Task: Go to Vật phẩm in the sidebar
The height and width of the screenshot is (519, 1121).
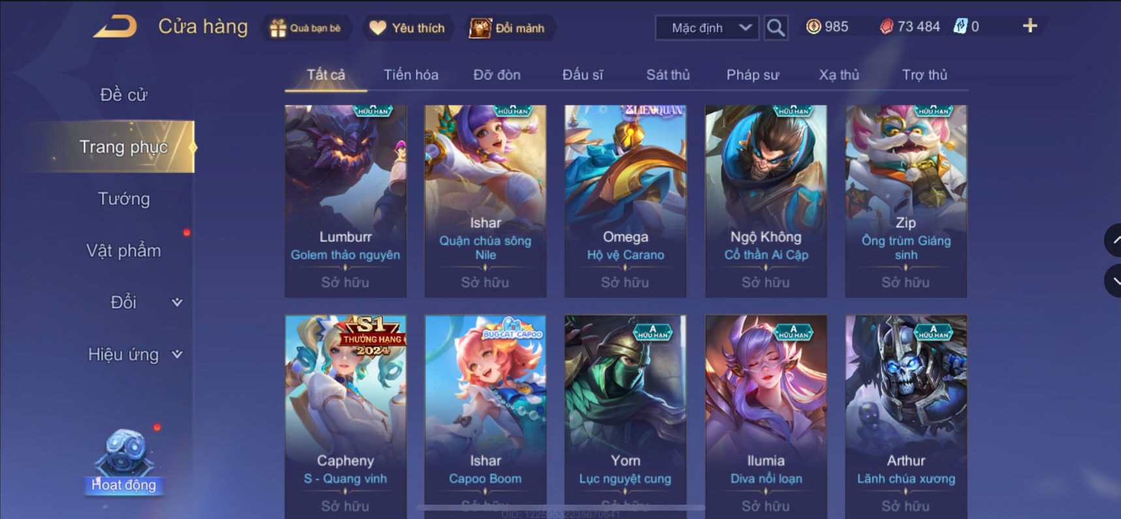Action: pos(124,251)
